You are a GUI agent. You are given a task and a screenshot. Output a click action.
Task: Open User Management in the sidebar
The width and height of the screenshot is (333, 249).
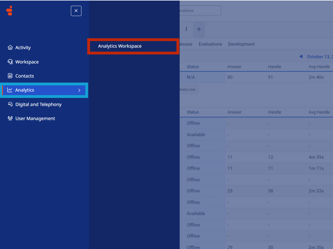(35, 118)
